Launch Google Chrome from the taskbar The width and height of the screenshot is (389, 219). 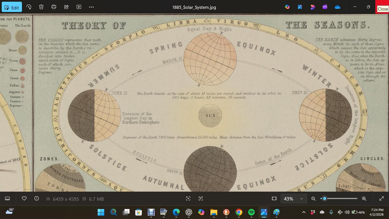(x=239, y=212)
